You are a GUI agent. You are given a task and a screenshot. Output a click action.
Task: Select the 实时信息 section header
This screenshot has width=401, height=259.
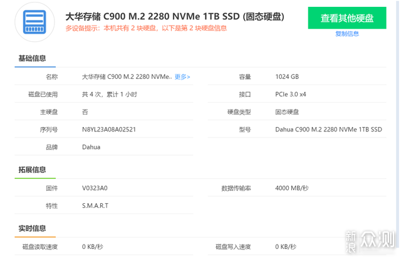32,228
